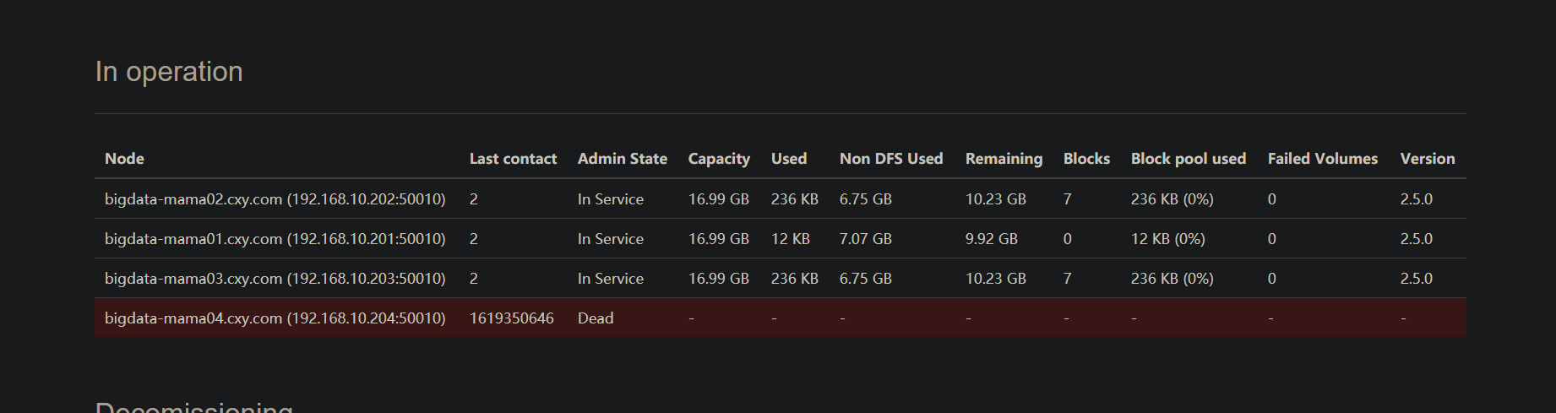Screen dimensions: 1556x413
Task: Click the Block pool used column header
Action: [1188, 159]
